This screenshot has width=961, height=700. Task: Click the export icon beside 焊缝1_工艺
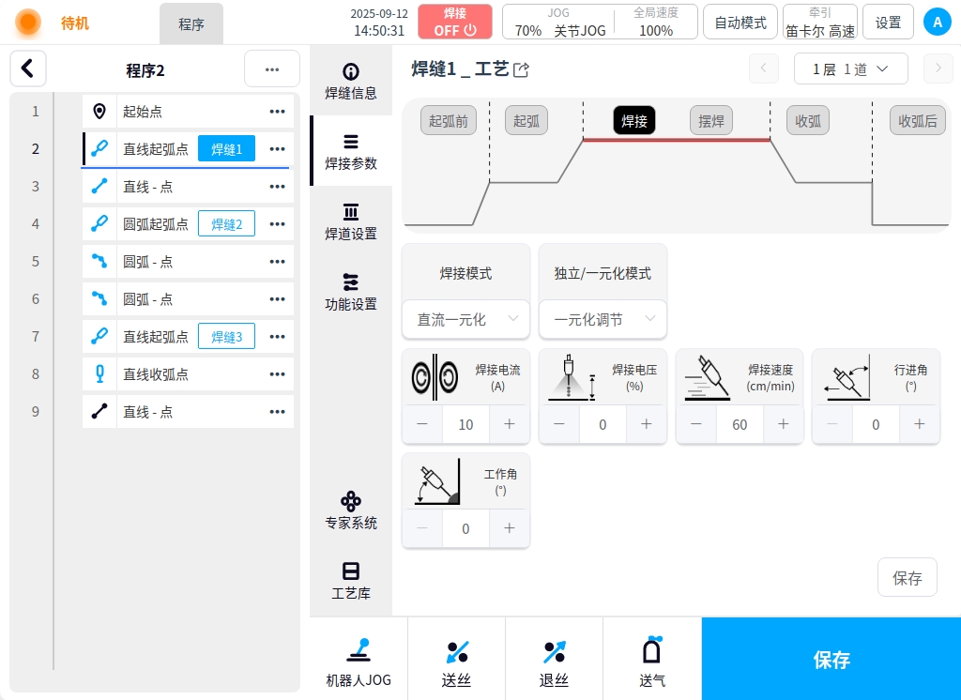pyautogui.click(x=522, y=69)
